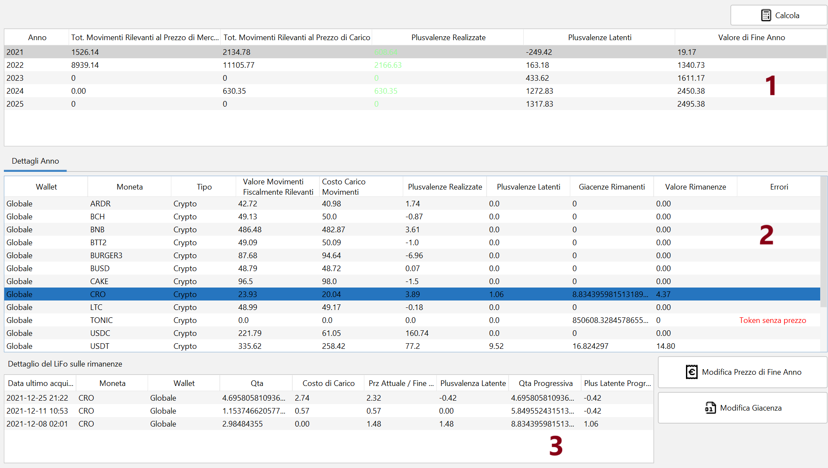Select the BNB coin row
The height and width of the screenshot is (468, 828).
click(x=412, y=230)
